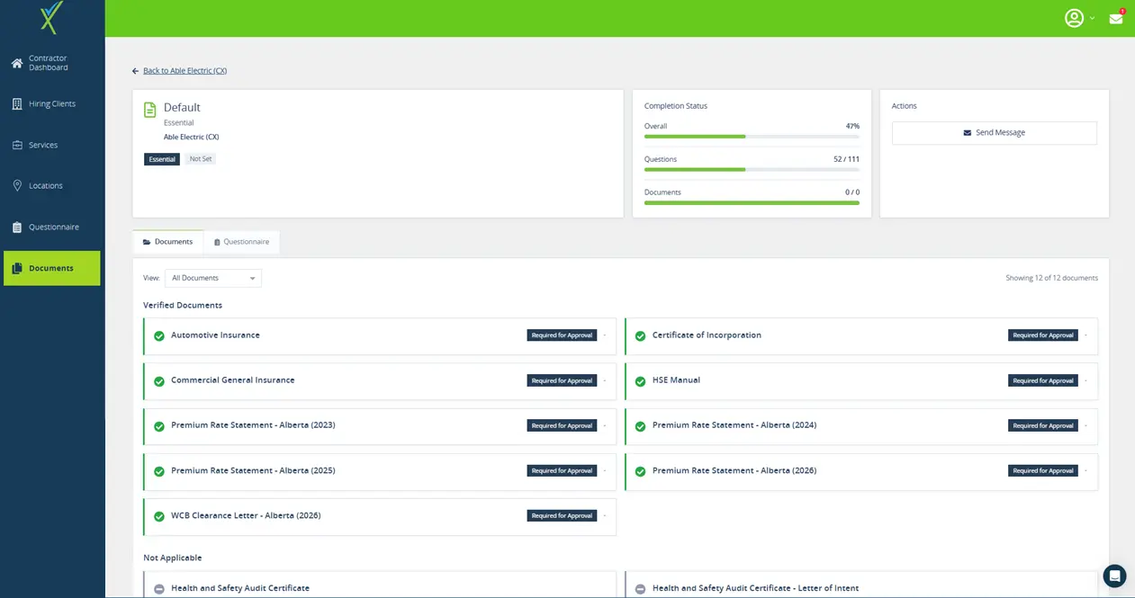Viewport: 1135px width, 598px height.
Task: Click the Locations map pin icon
Action: click(x=16, y=185)
